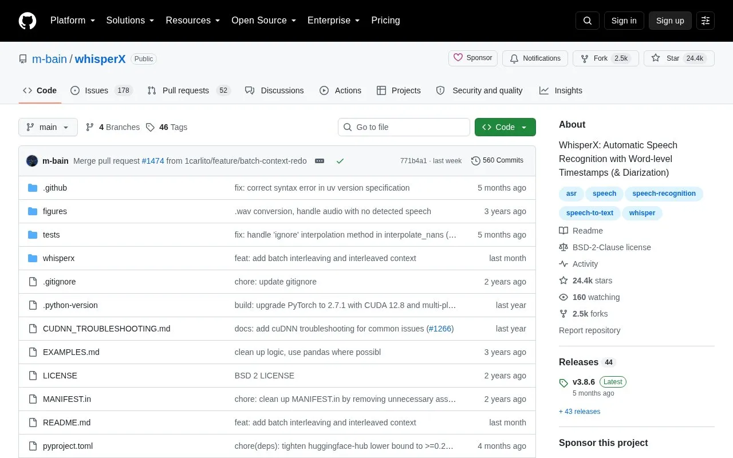The image size is (733, 458).
Task: Open the + 43 releases link
Action: click(580, 412)
